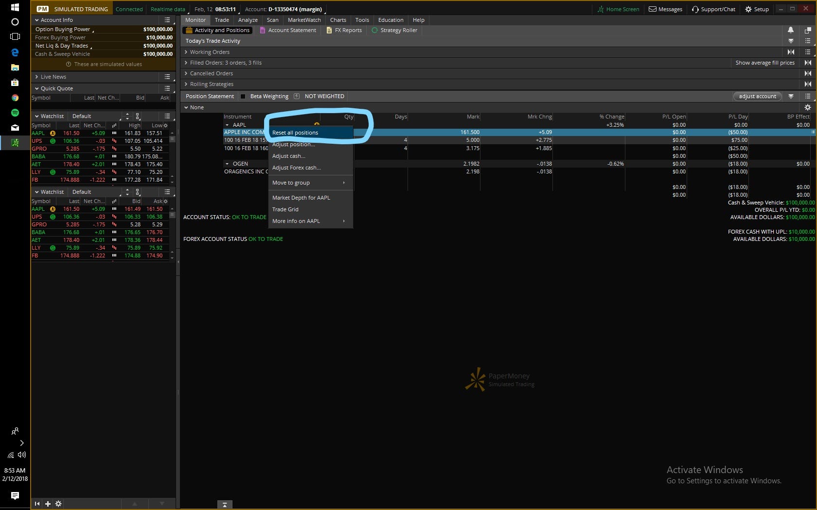Image resolution: width=817 pixels, height=510 pixels.
Task: Open Position Statement gear settings icon
Action: pyautogui.click(x=808, y=107)
